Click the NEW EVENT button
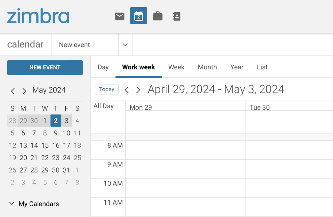 45,67
